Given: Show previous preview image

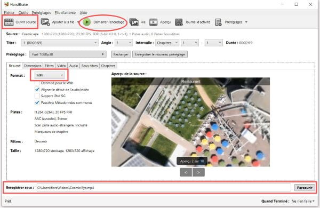Looking at the screenshot, I should [x=186, y=172].
